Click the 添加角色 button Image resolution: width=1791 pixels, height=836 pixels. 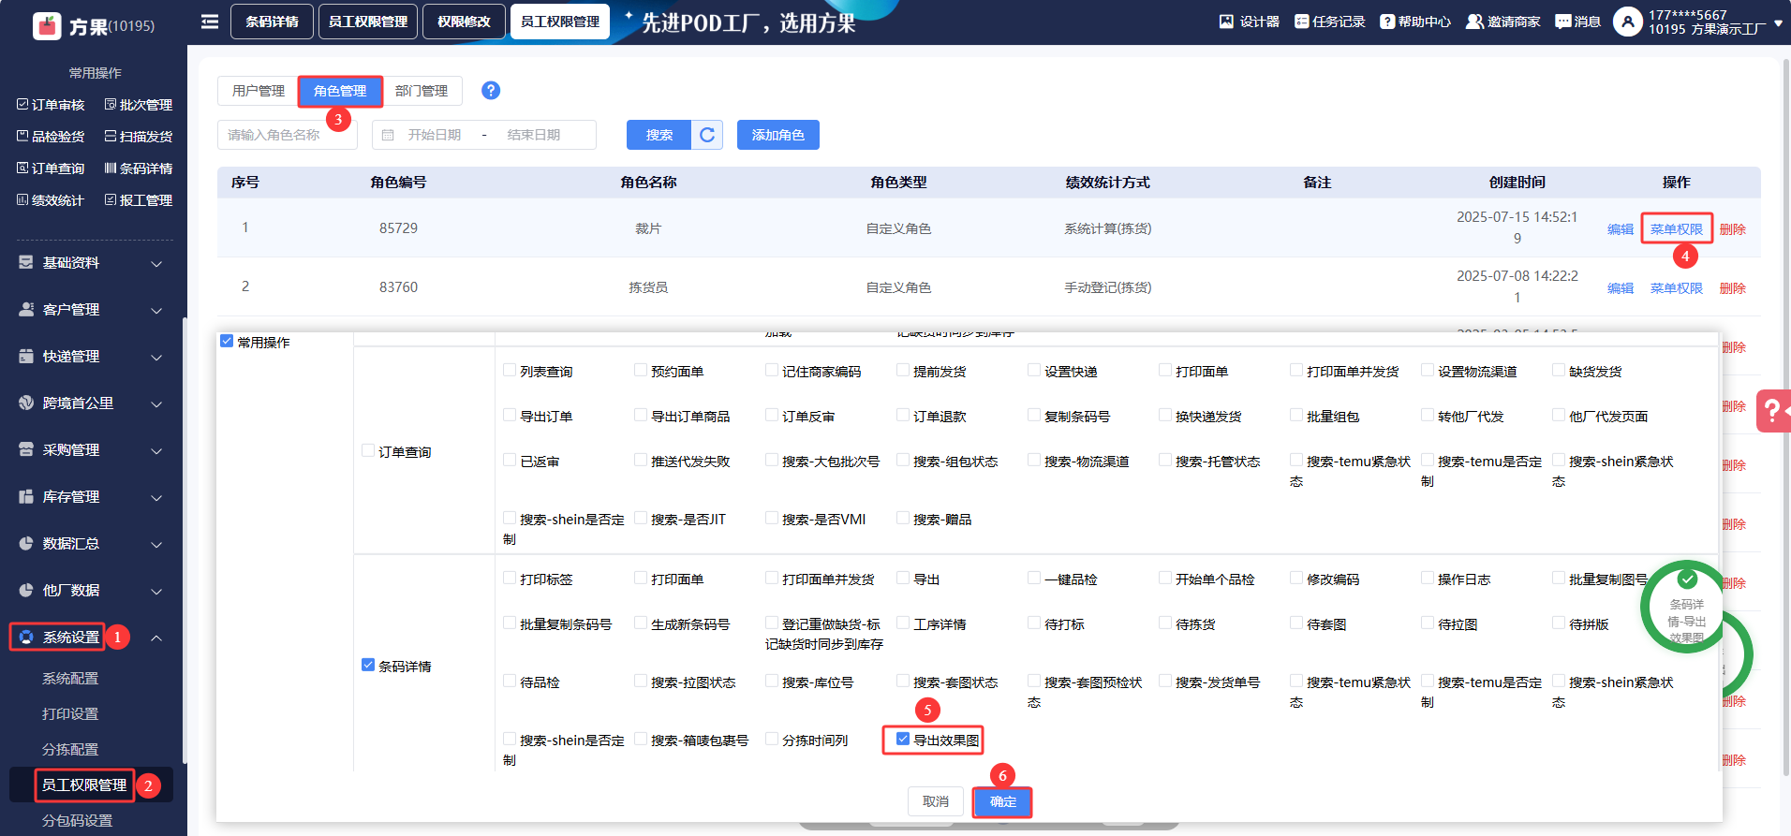click(x=777, y=135)
